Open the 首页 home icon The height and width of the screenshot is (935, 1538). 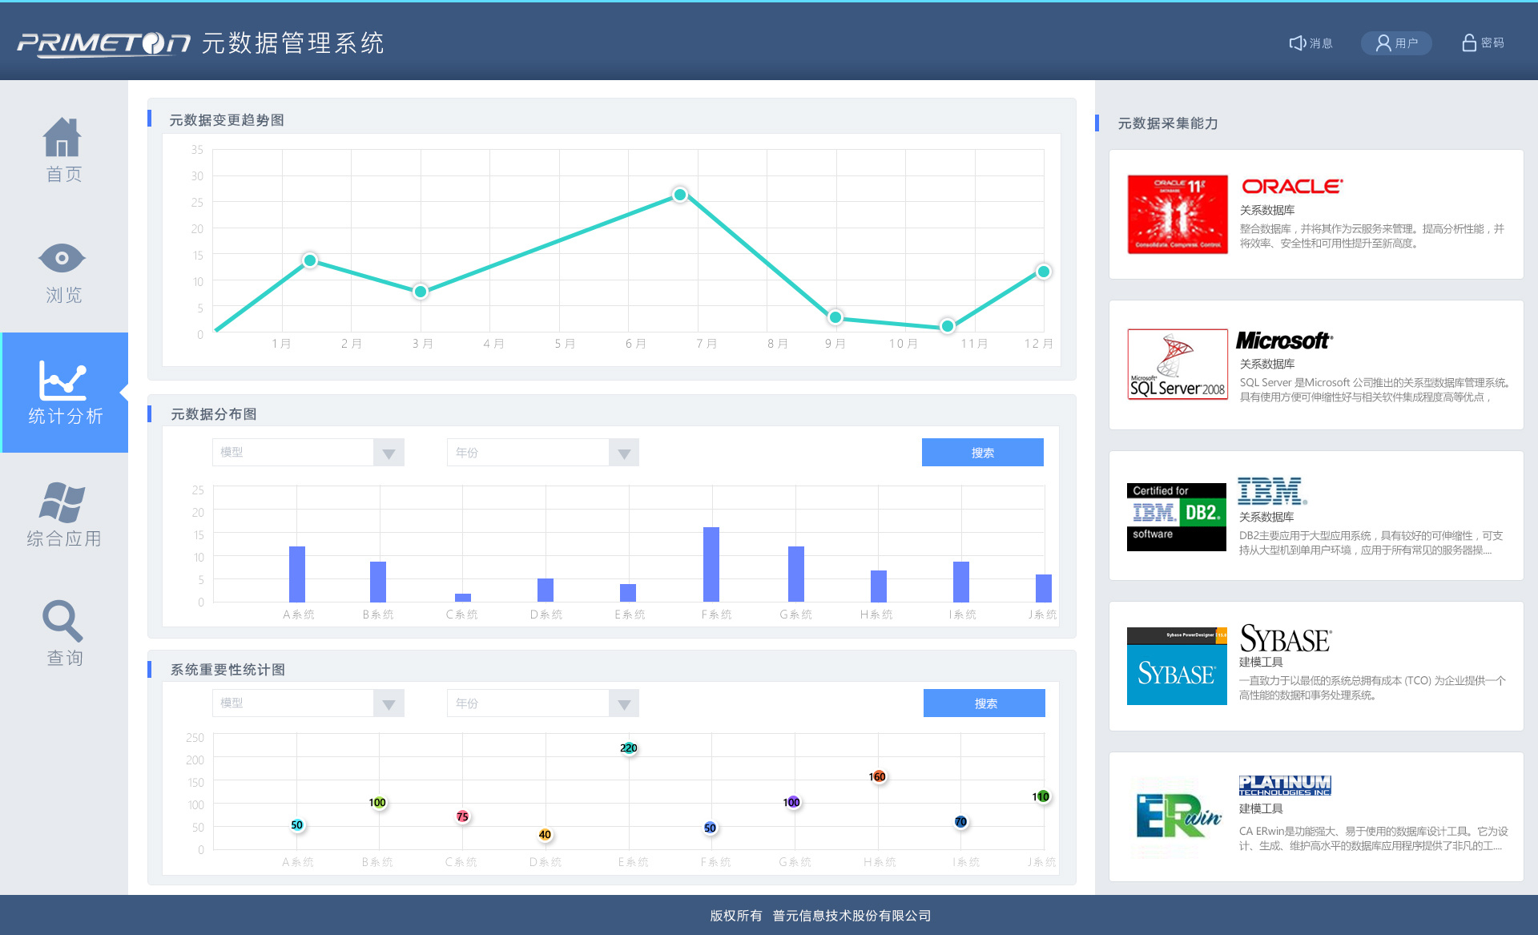[x=62, y=138]
